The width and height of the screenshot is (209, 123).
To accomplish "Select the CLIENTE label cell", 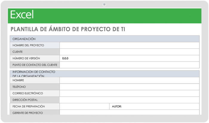I will click(x=35, y=52).
